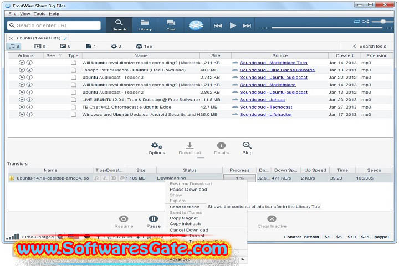Play preview of TB Cast #42 result
399x266 pixels.
[x=22, y=107]
